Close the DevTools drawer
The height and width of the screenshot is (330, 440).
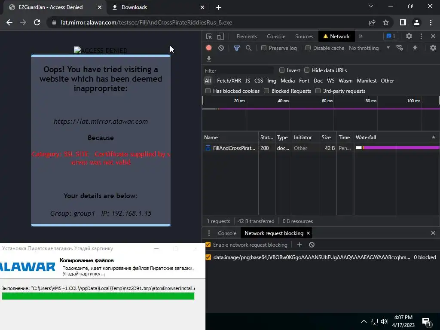433,233
